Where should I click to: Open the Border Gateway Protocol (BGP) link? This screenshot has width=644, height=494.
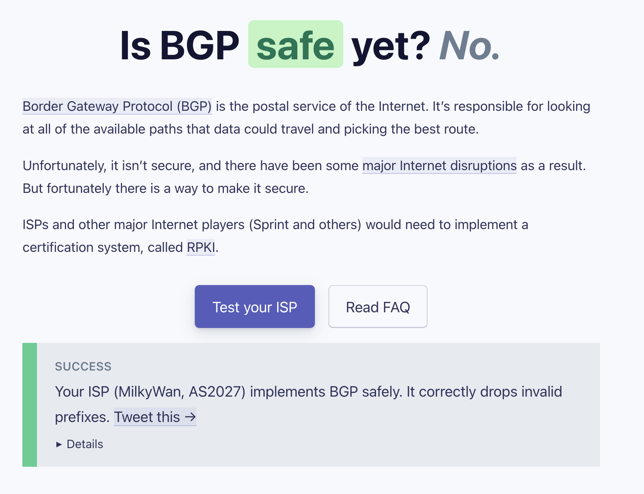(117, 106)
